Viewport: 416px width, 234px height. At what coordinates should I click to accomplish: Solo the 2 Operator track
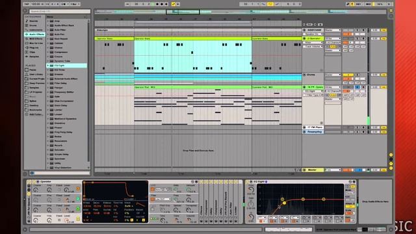pyautogui.click(x=357, y=39)
